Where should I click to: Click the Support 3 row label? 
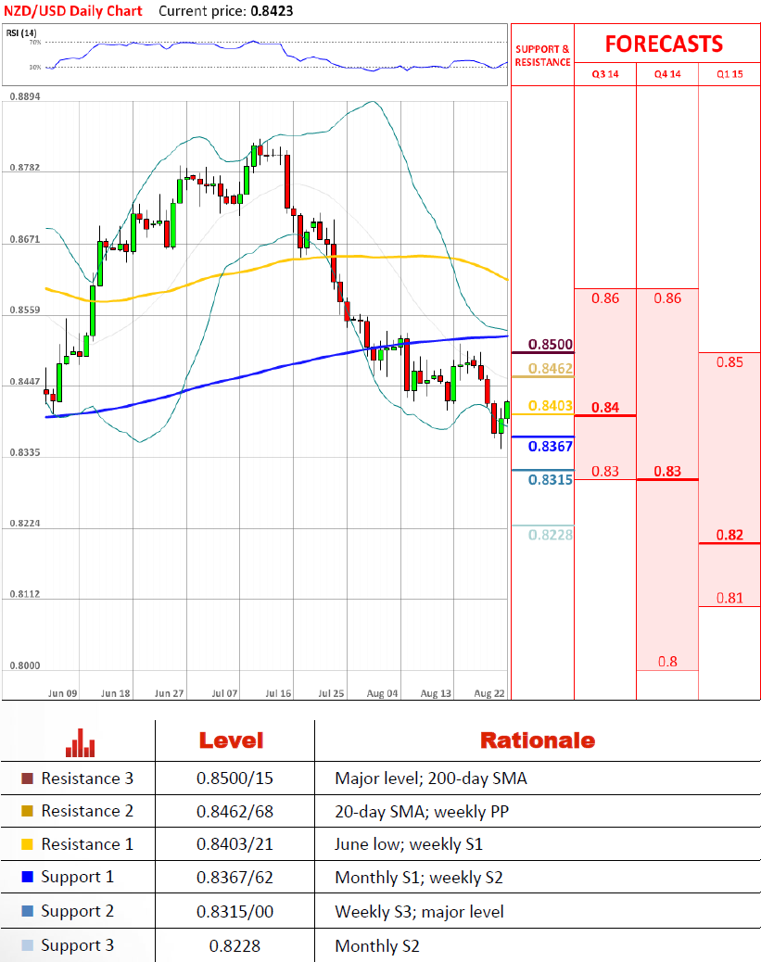pos(77,946)
